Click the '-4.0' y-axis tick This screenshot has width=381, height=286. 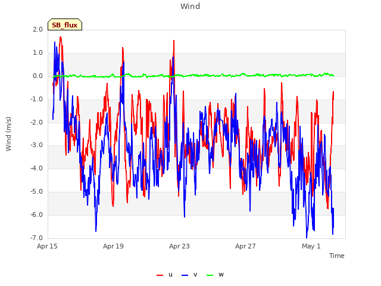point(36,168)
